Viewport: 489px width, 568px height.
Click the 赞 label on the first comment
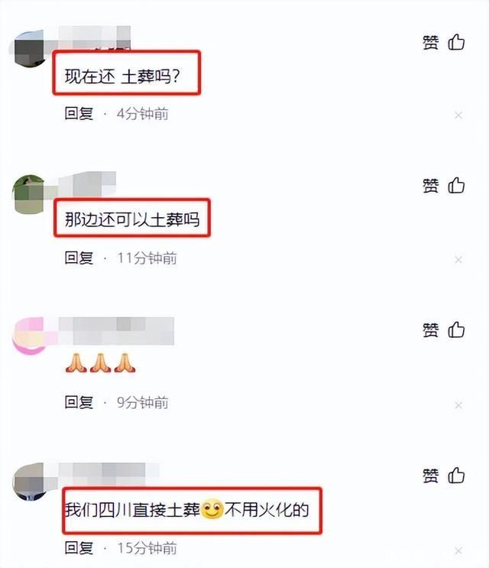point(431,42)
